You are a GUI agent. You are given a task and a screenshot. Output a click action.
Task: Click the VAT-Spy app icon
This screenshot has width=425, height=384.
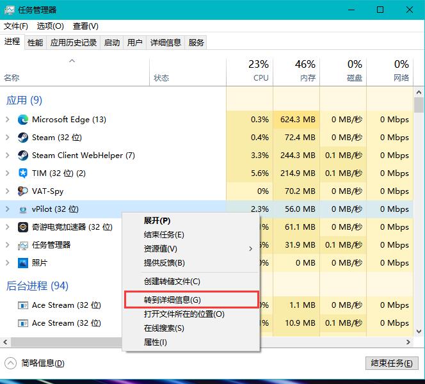pyautogui.click(x=23, y=191)
